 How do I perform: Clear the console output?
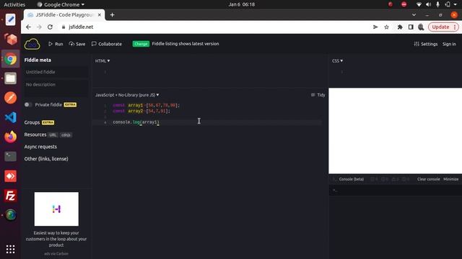[428, 179]
